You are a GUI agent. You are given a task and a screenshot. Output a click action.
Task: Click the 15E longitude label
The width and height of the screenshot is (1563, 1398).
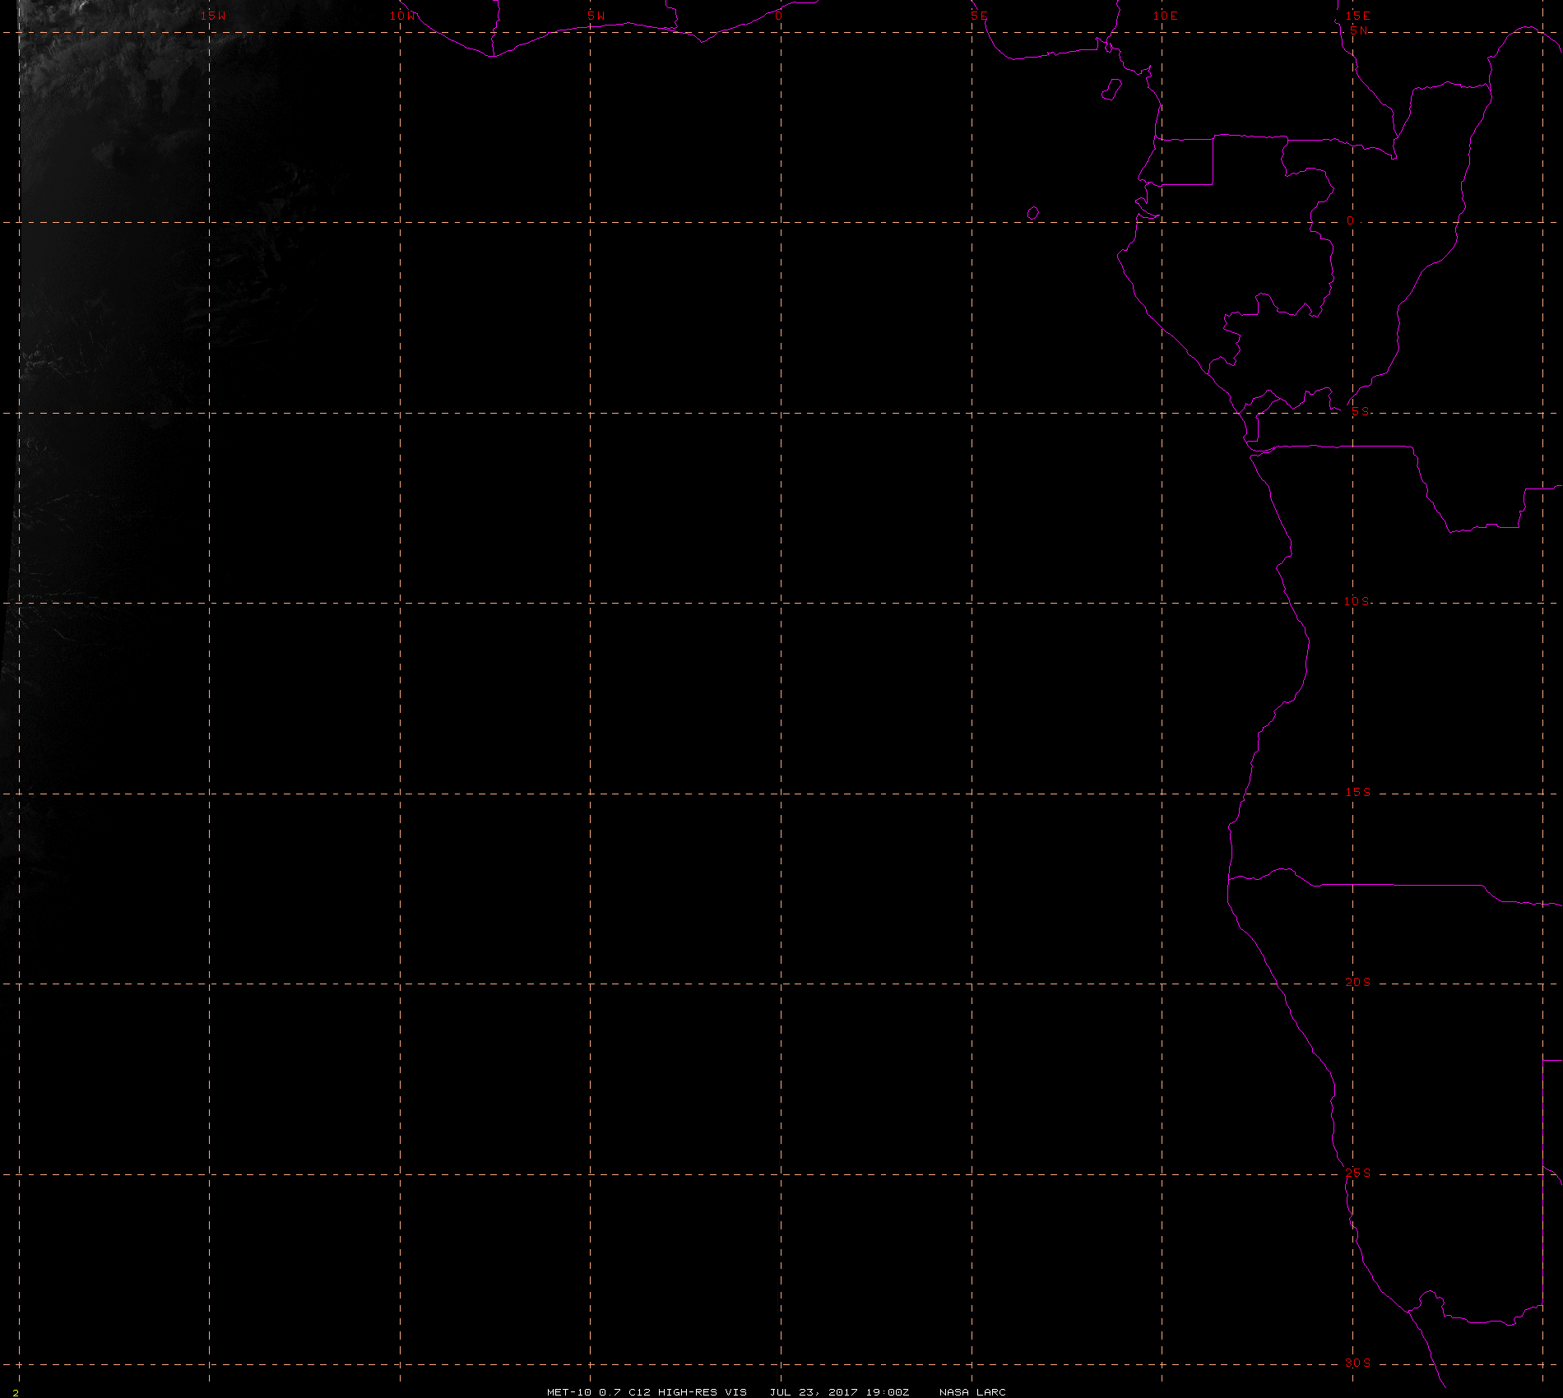[x=1358, y=16]
